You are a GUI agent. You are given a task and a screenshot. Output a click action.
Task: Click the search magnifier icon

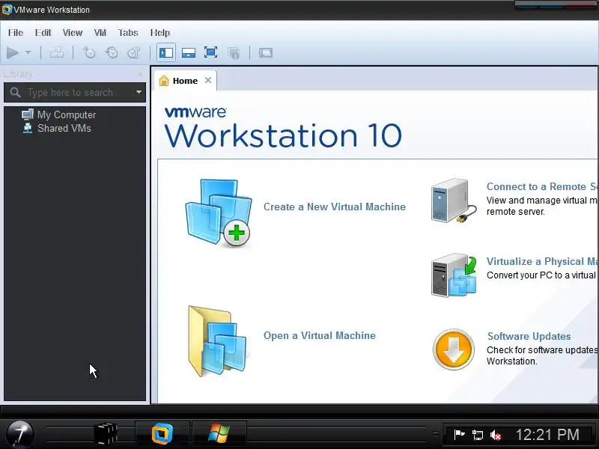(x=15, y=92)
